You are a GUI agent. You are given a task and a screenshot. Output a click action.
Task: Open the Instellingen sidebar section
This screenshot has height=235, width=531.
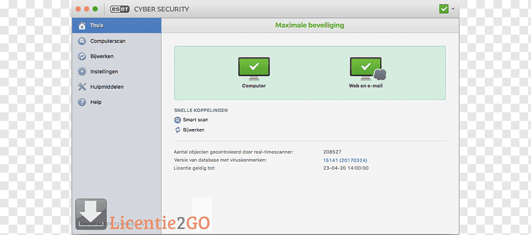tap(117, 71)
